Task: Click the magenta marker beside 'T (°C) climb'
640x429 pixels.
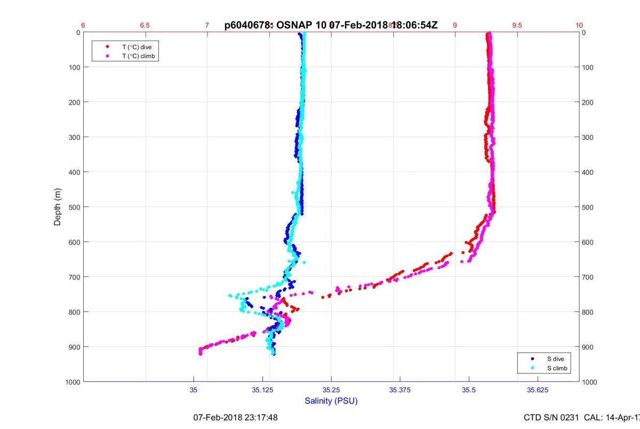Action: click(x=107, y=55)
